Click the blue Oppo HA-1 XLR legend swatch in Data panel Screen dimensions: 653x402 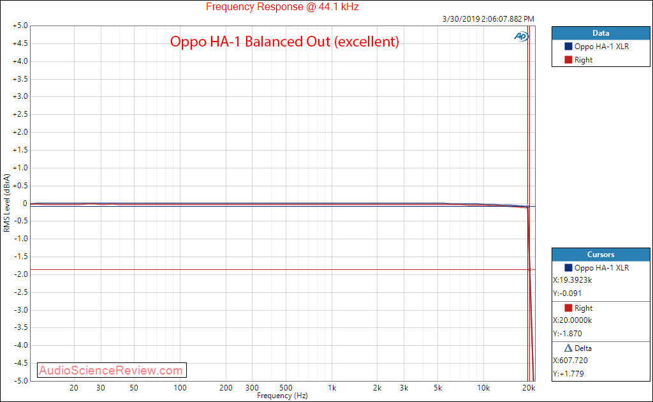[x=568, y=46]
